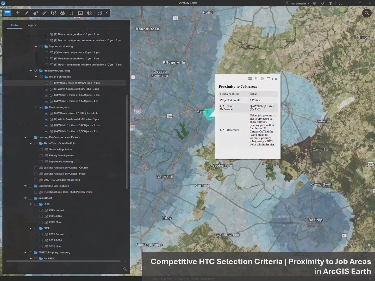Collapse Urban Subregions folder arrow
375x281 pixels.
(x=36, y=77)
